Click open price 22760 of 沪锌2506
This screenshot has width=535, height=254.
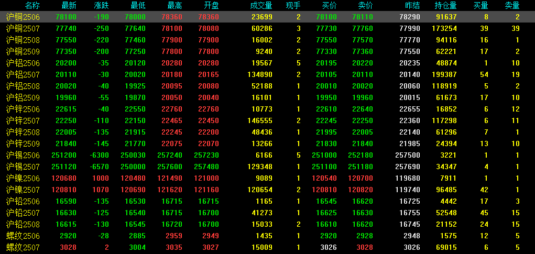pos(208,109)
